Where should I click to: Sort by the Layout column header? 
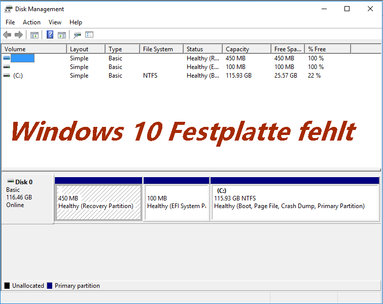point(86,49)
